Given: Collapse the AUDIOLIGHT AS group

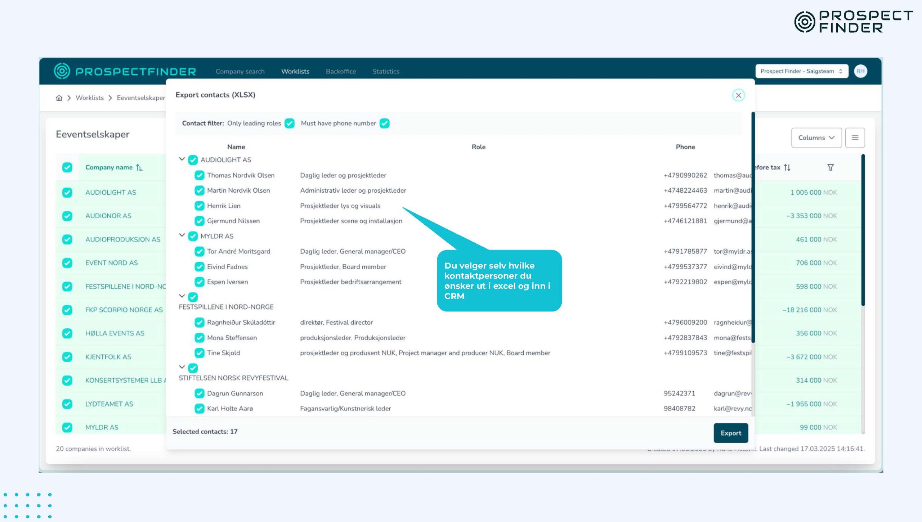Looking at the screenshot, I should pos(182,159).
